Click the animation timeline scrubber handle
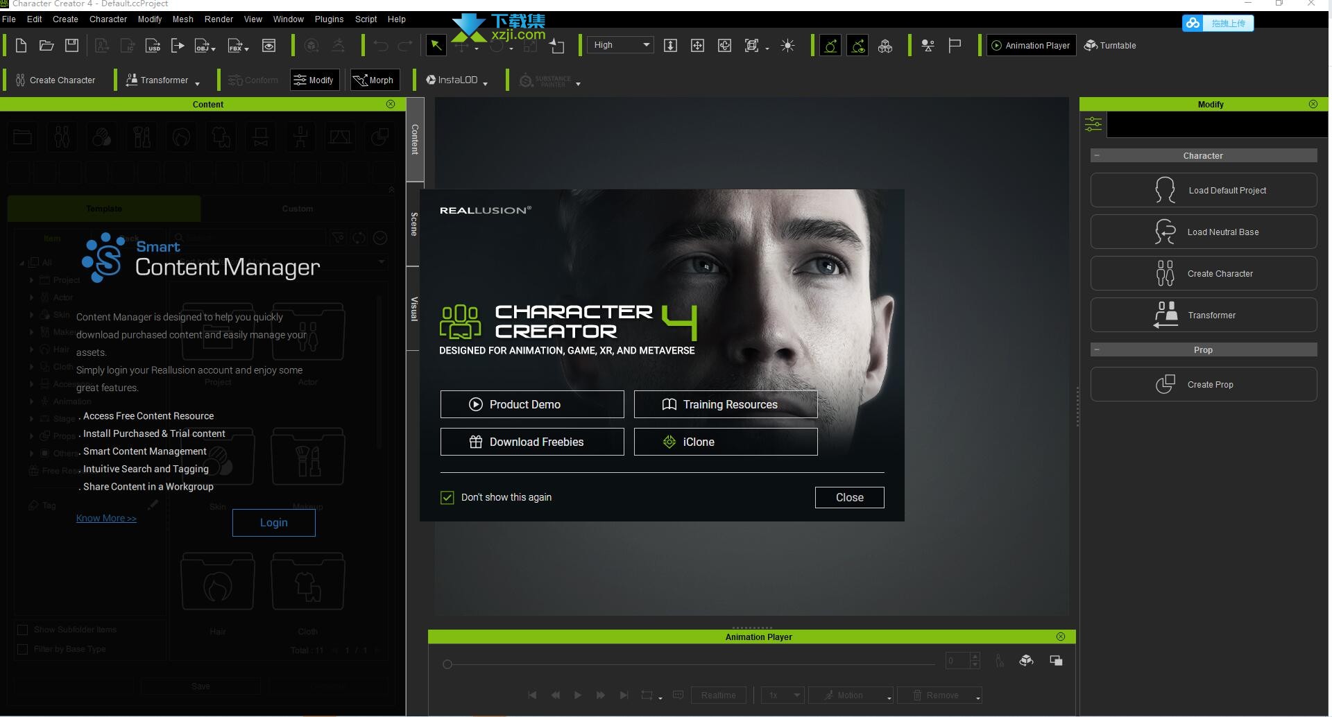Screen dimensions: 1332x717 (447, 664)
